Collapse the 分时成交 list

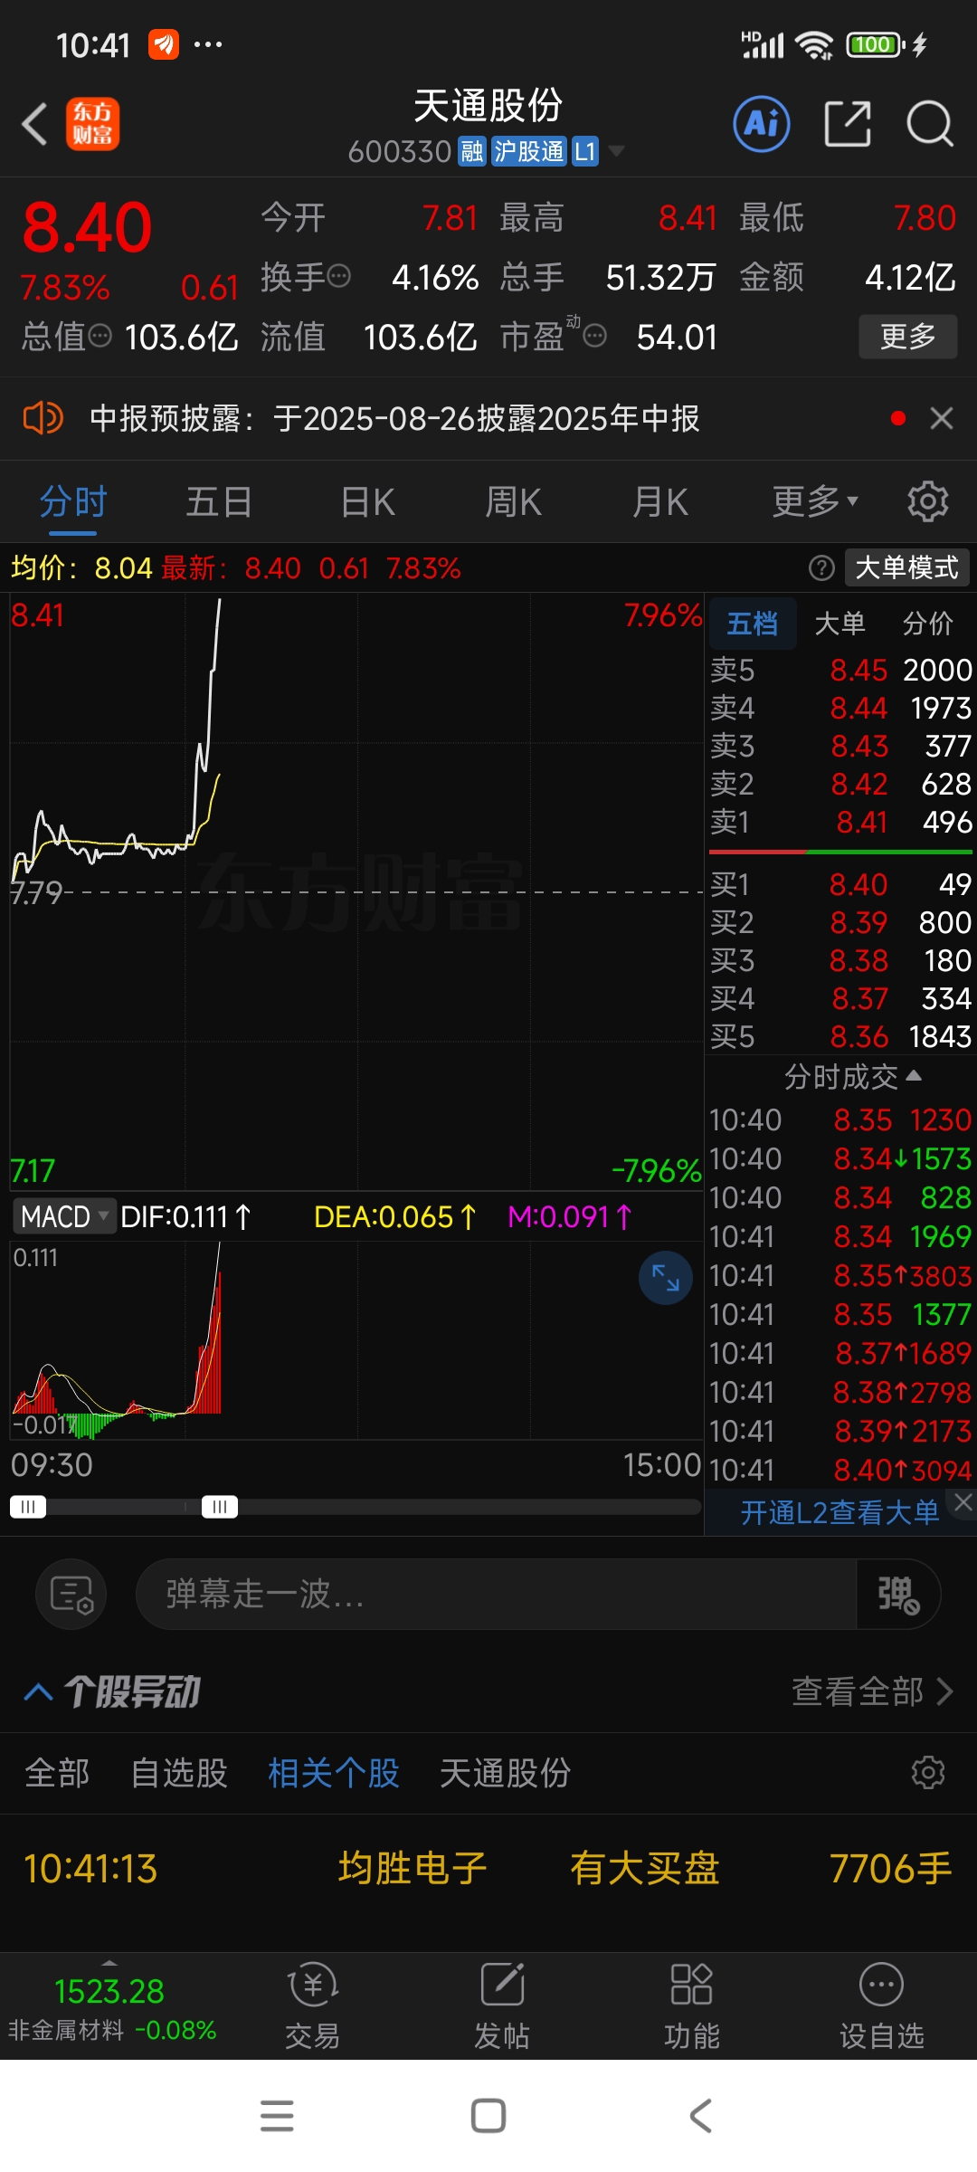[x=852, y=1076]
